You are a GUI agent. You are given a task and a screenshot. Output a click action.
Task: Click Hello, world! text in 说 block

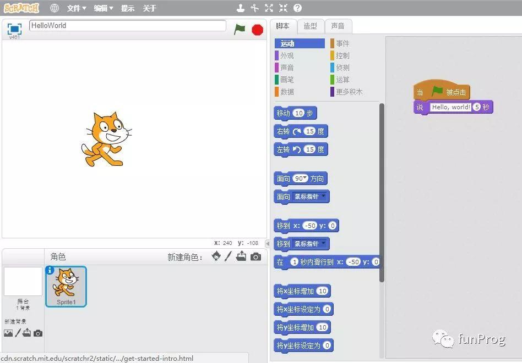pyautogui.click(x=451, y=107)
